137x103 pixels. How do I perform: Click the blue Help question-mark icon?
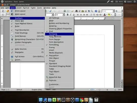96,11
